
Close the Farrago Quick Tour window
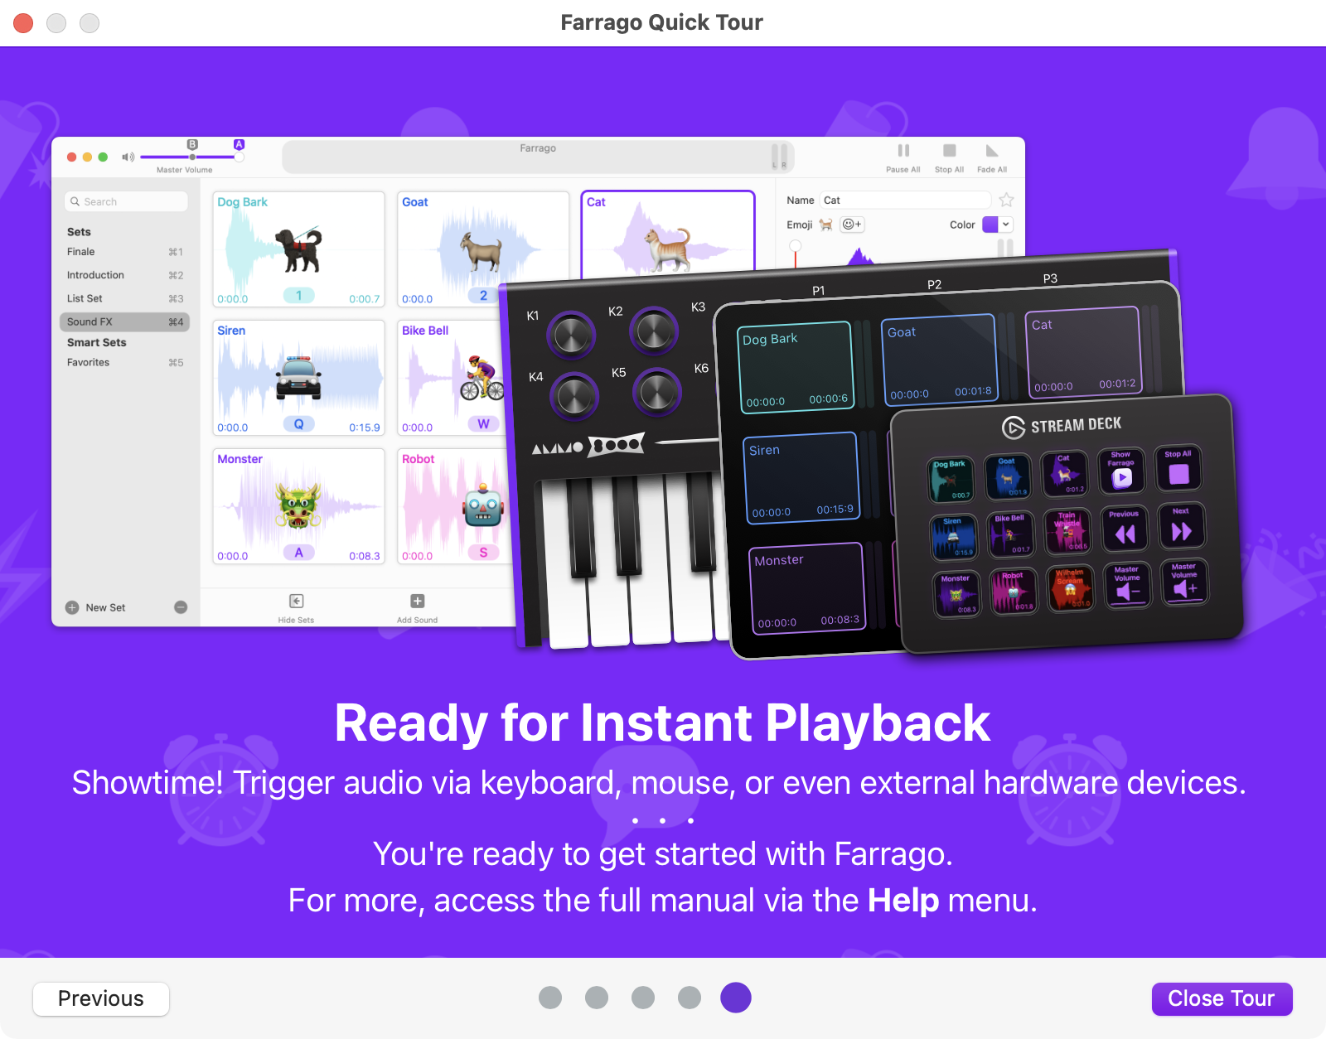[x=23, y=23]
